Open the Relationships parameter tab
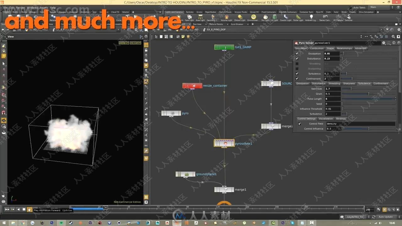Image resolution: width=402 pixels, height=226 pixels. click(x=344, y=48)
